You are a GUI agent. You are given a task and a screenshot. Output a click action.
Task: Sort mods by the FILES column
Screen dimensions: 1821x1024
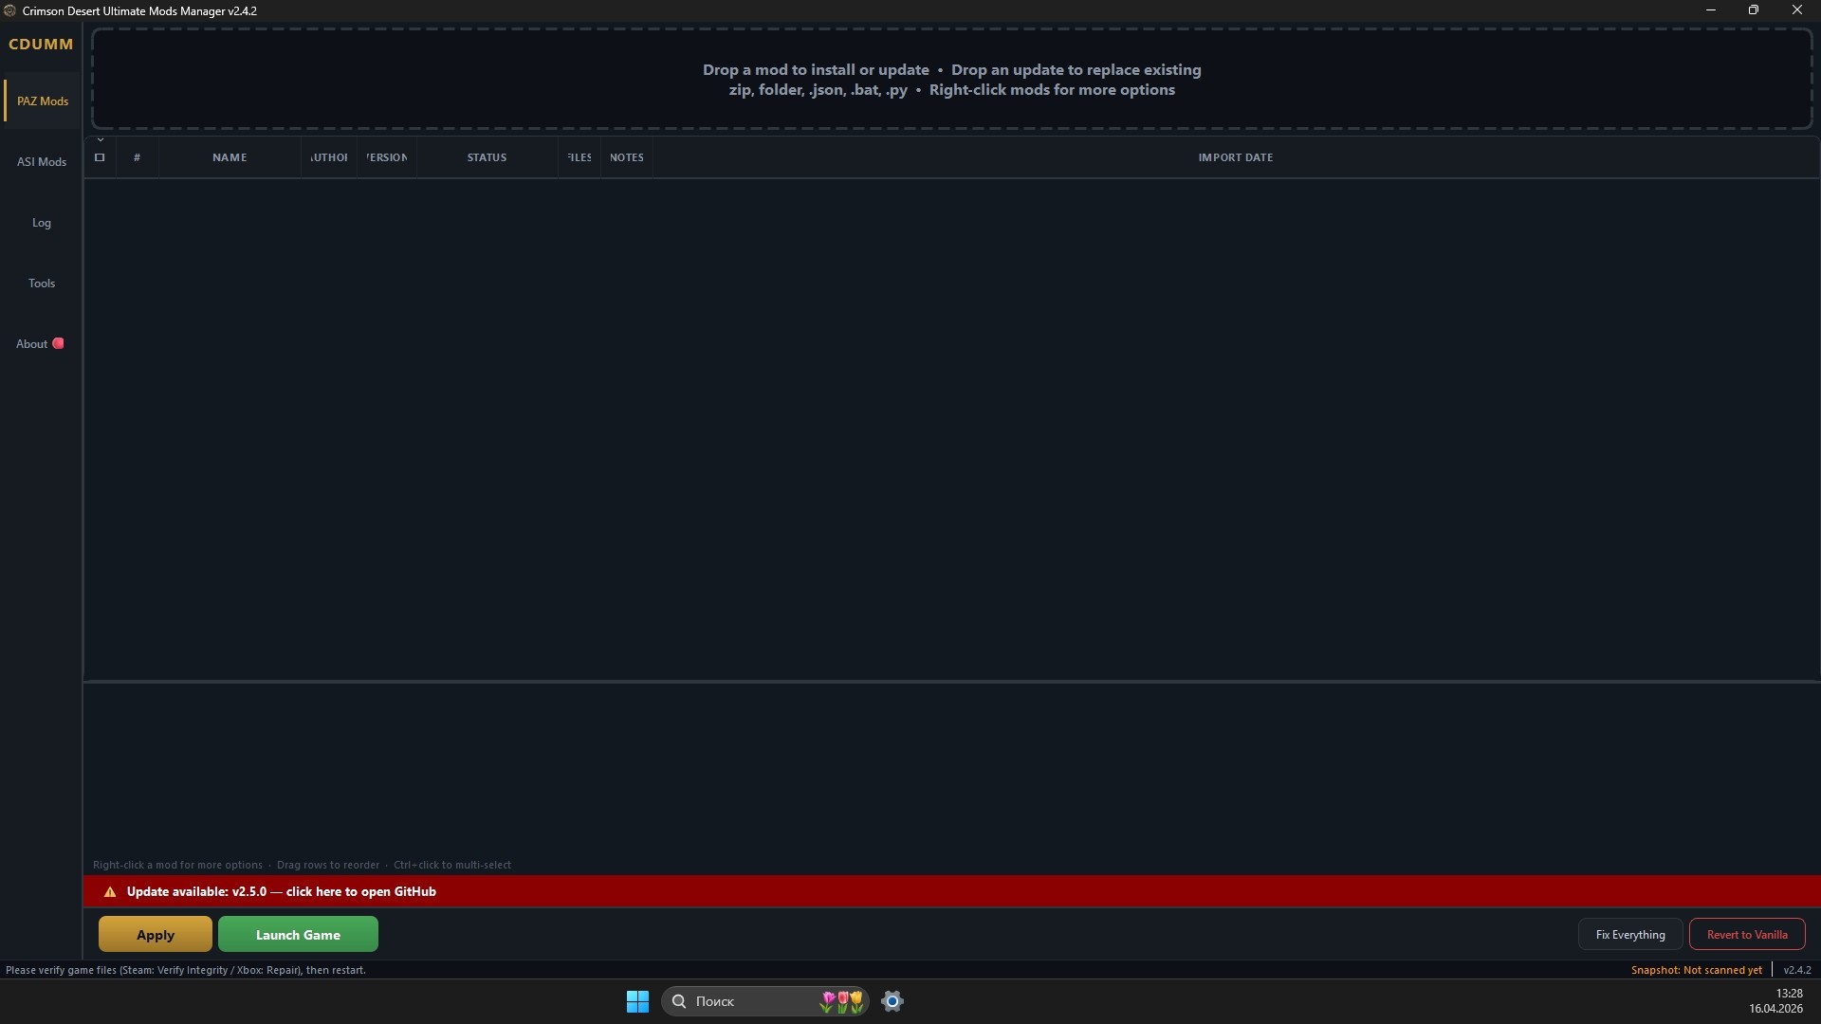(x=579, y=157)
